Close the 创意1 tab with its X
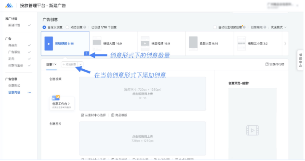Image resolution: width=305 pixels, height=161 pixels. [x=55, y=64]
